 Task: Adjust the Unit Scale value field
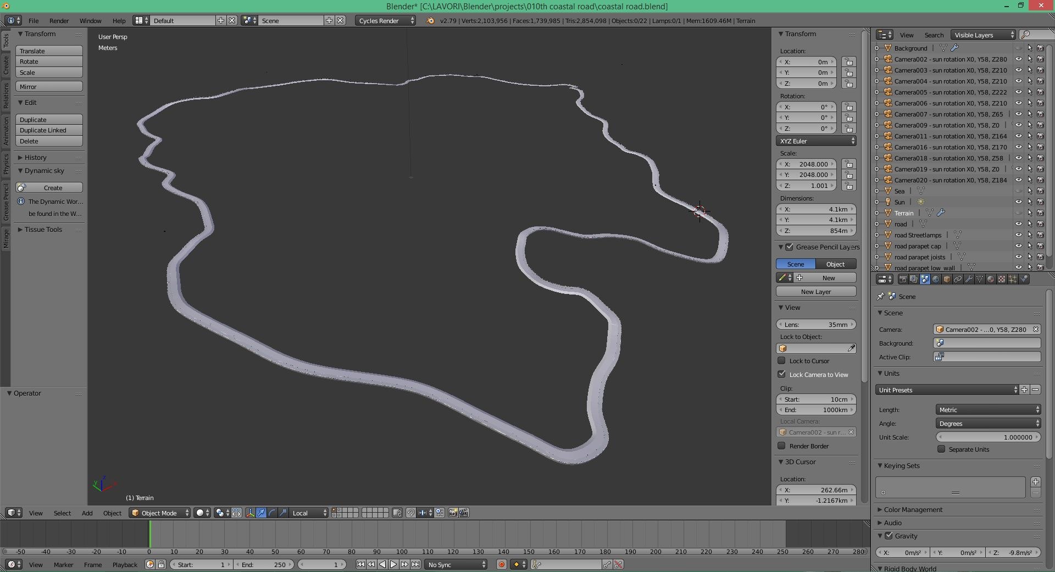988,437
